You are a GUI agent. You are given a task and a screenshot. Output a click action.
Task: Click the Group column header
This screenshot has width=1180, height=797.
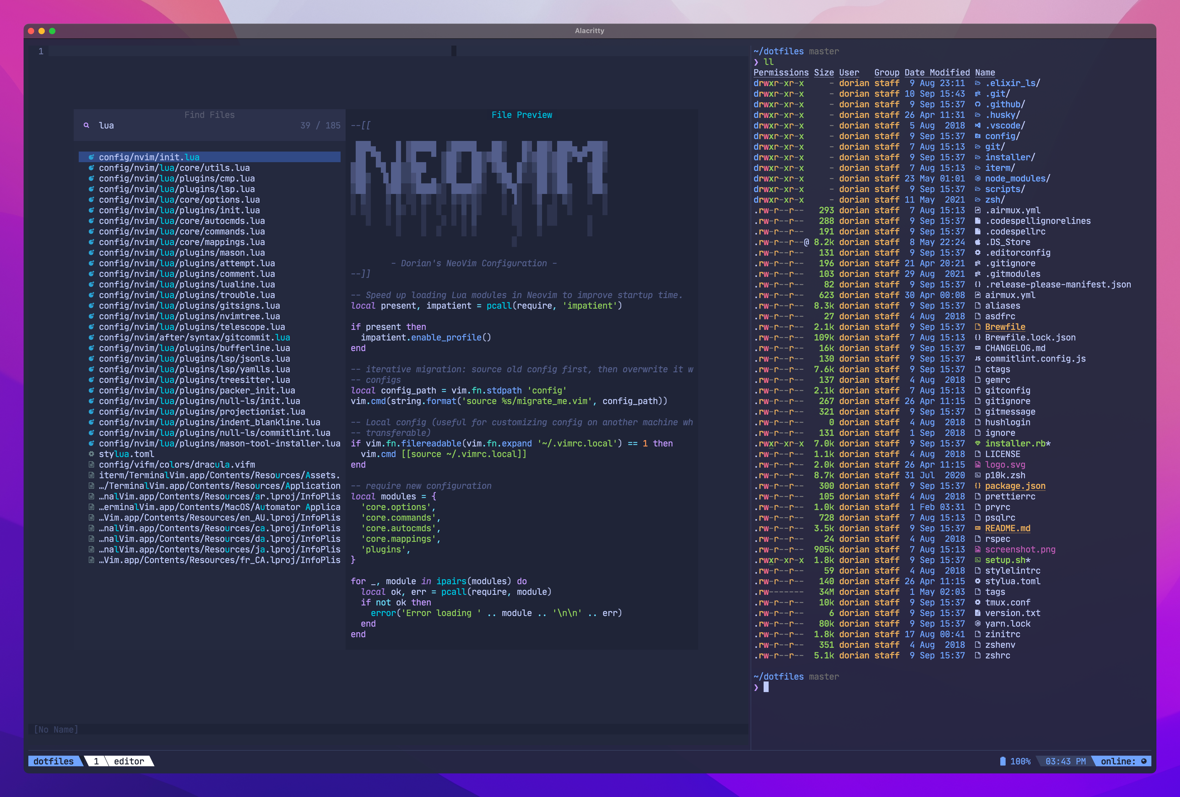(x=887, y=73)
